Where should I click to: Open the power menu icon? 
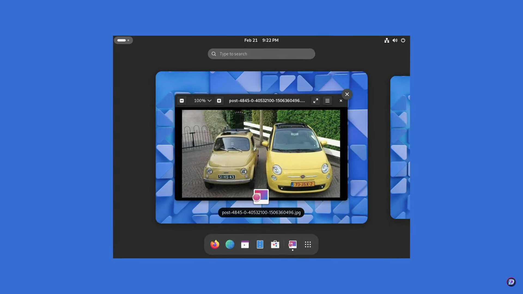[x=403, y=40]
